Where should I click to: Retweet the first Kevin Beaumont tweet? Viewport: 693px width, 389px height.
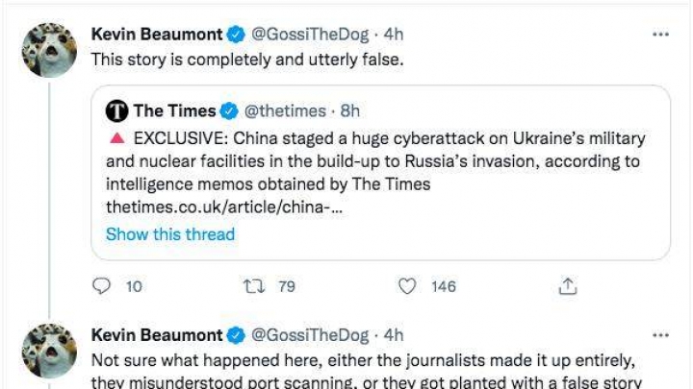(255, 285)
